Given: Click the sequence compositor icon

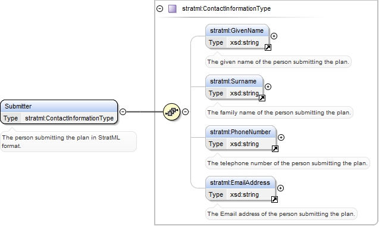Looking at the screenshot, I should click(x=171, y=112).
